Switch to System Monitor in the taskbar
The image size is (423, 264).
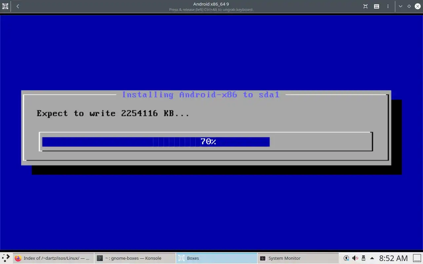point(298,258)
